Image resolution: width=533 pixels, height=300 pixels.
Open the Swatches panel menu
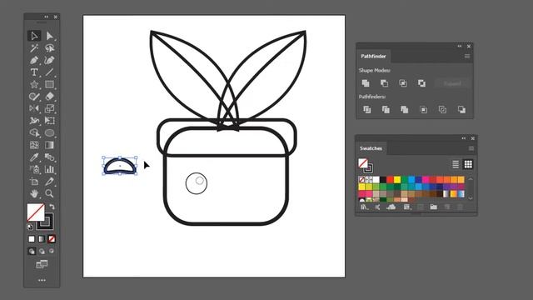pyautogui.click(x=471, y=148)
